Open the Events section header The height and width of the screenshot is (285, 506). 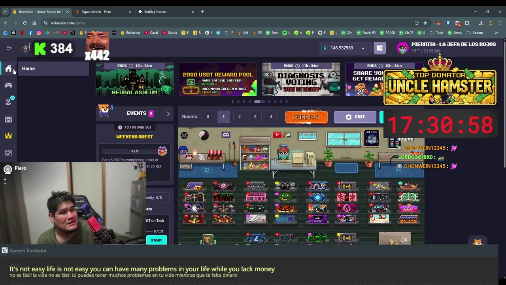point(134,113)
